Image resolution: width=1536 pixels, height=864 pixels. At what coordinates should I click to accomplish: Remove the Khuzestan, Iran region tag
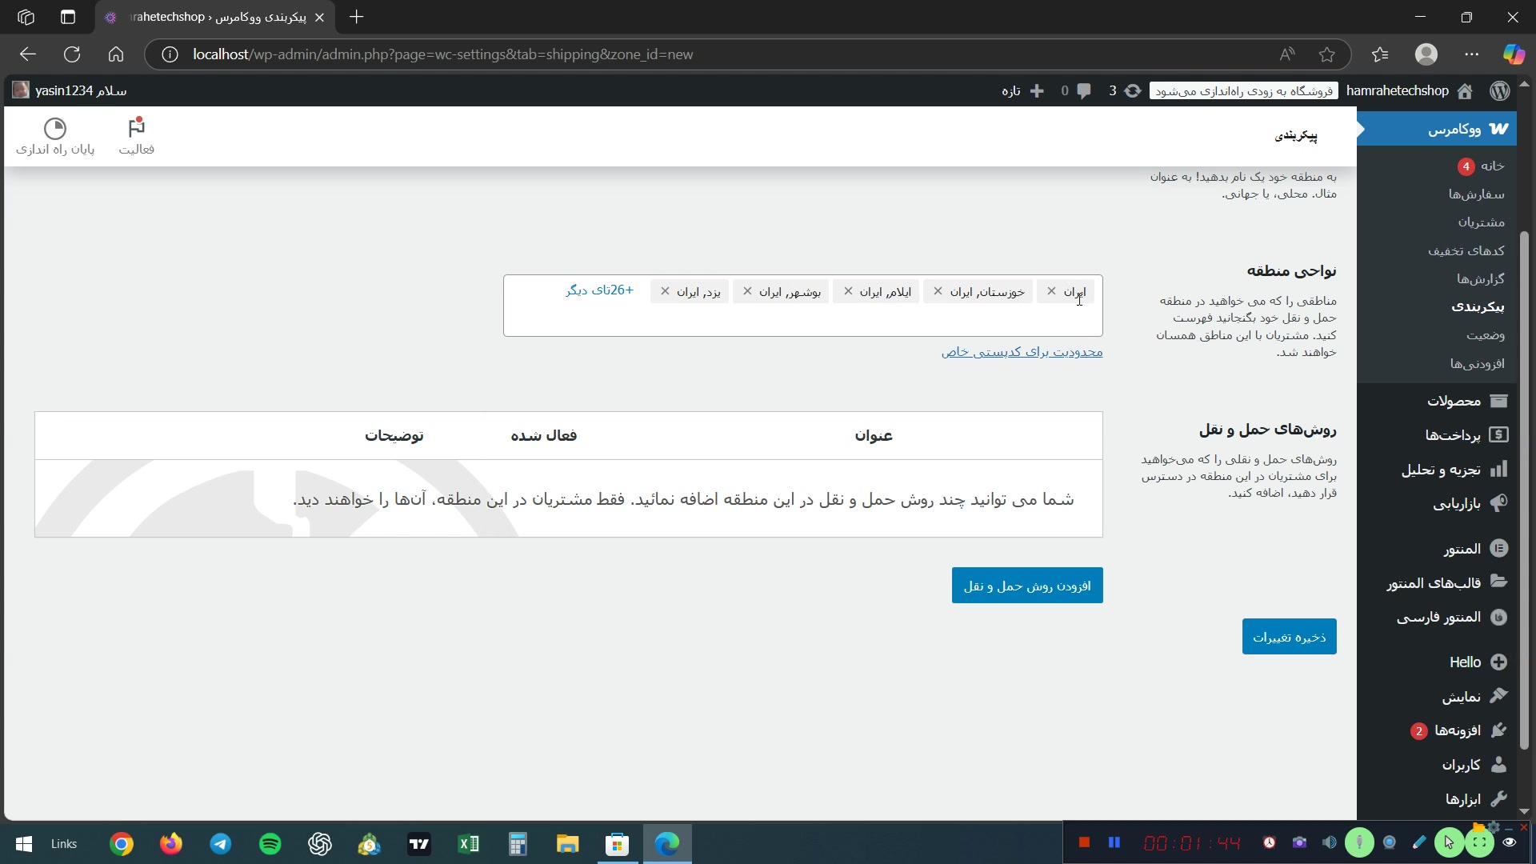pyautogui.click(x=938, y=291)
